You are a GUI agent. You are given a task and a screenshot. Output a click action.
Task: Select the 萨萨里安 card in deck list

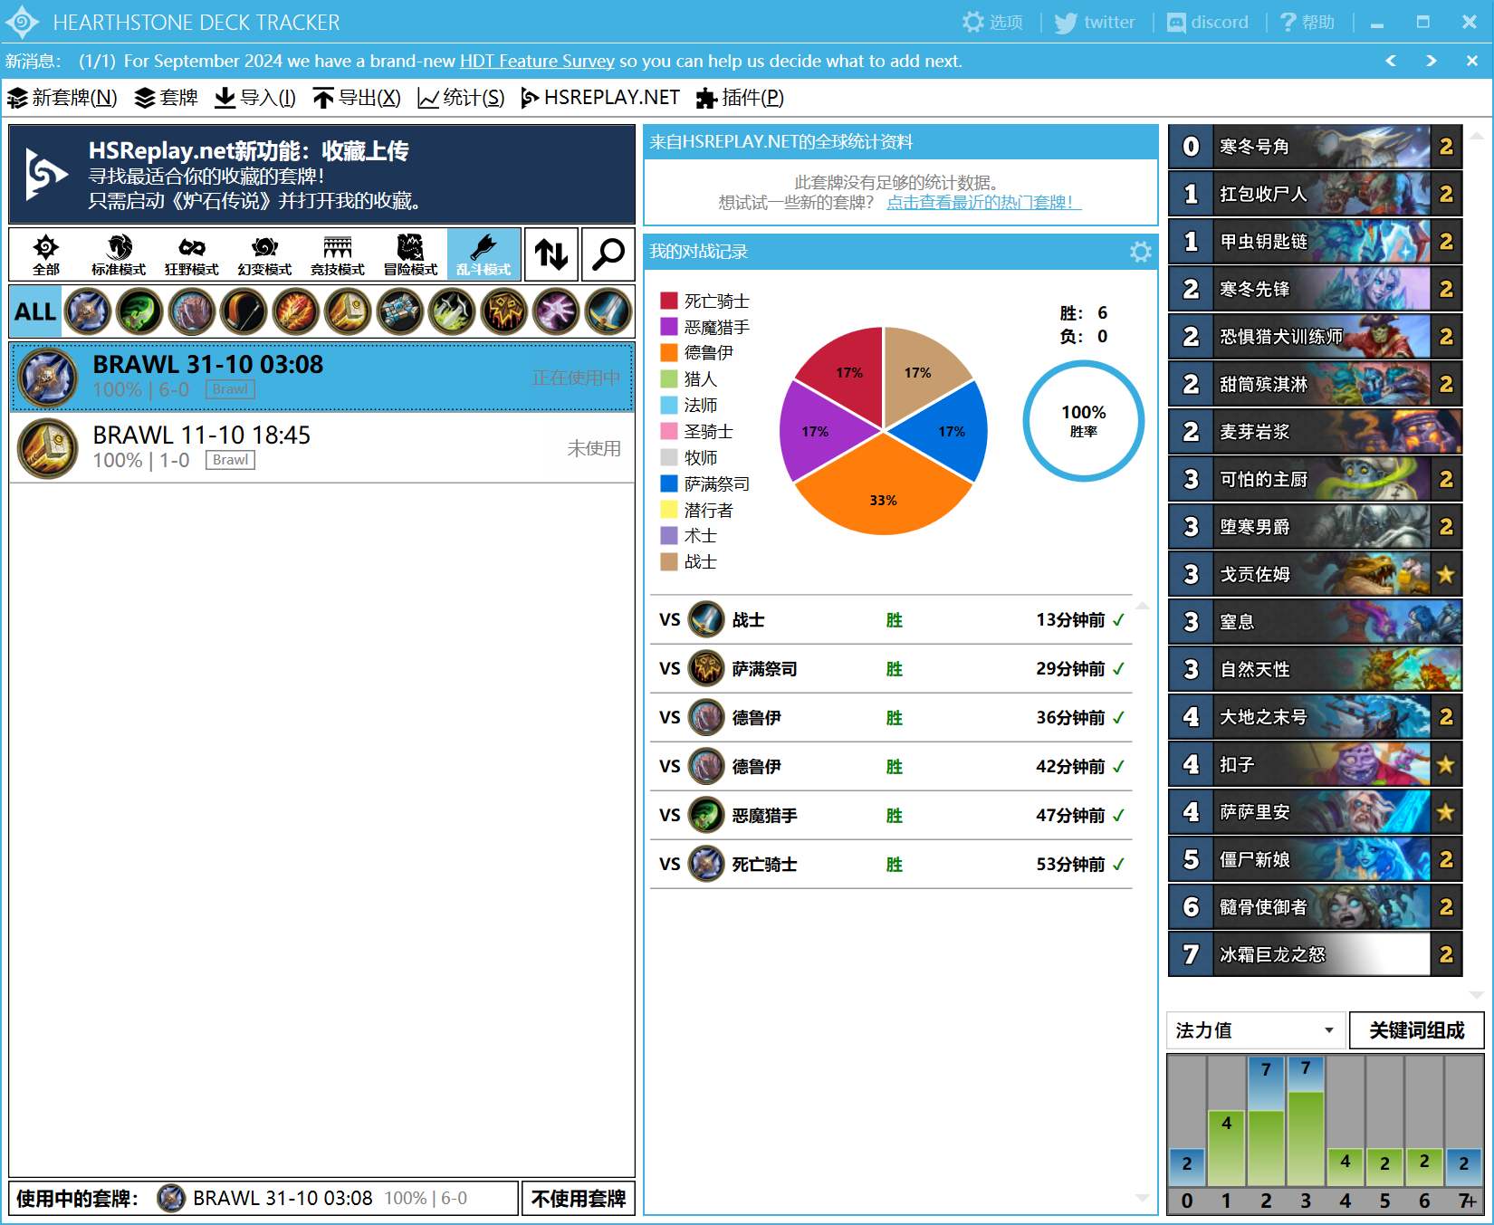[x=1316, y=812]
